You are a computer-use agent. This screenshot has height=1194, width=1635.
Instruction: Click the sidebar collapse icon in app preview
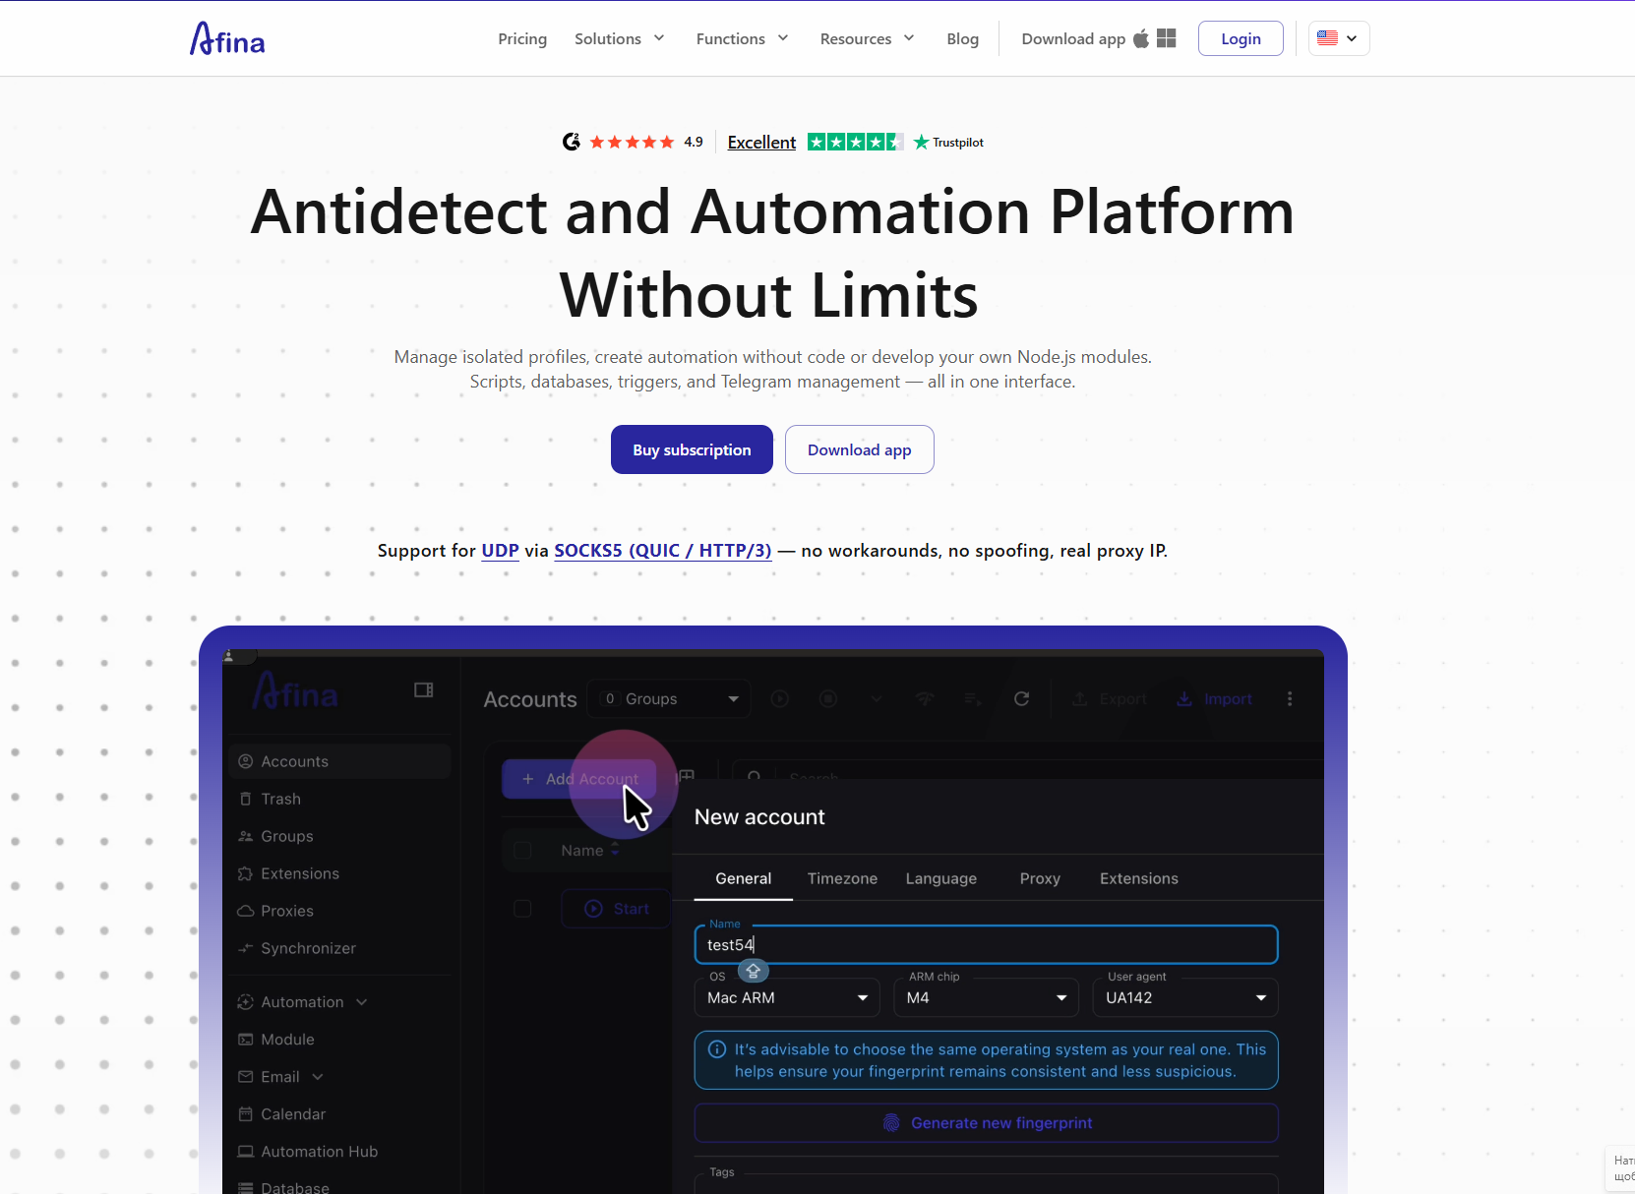(x=424, y=690)
